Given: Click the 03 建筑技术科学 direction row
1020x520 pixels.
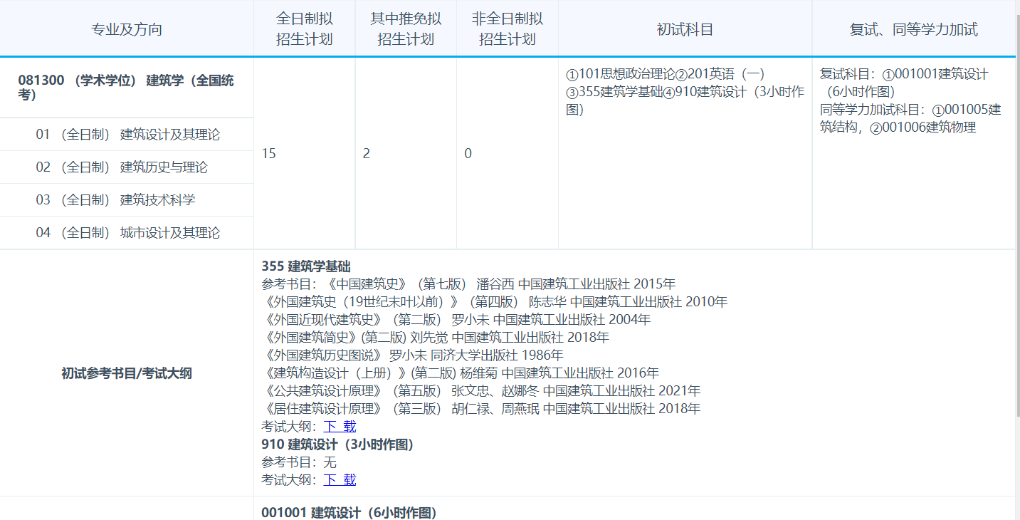Looking at the screenshot, I should (127, 199).
